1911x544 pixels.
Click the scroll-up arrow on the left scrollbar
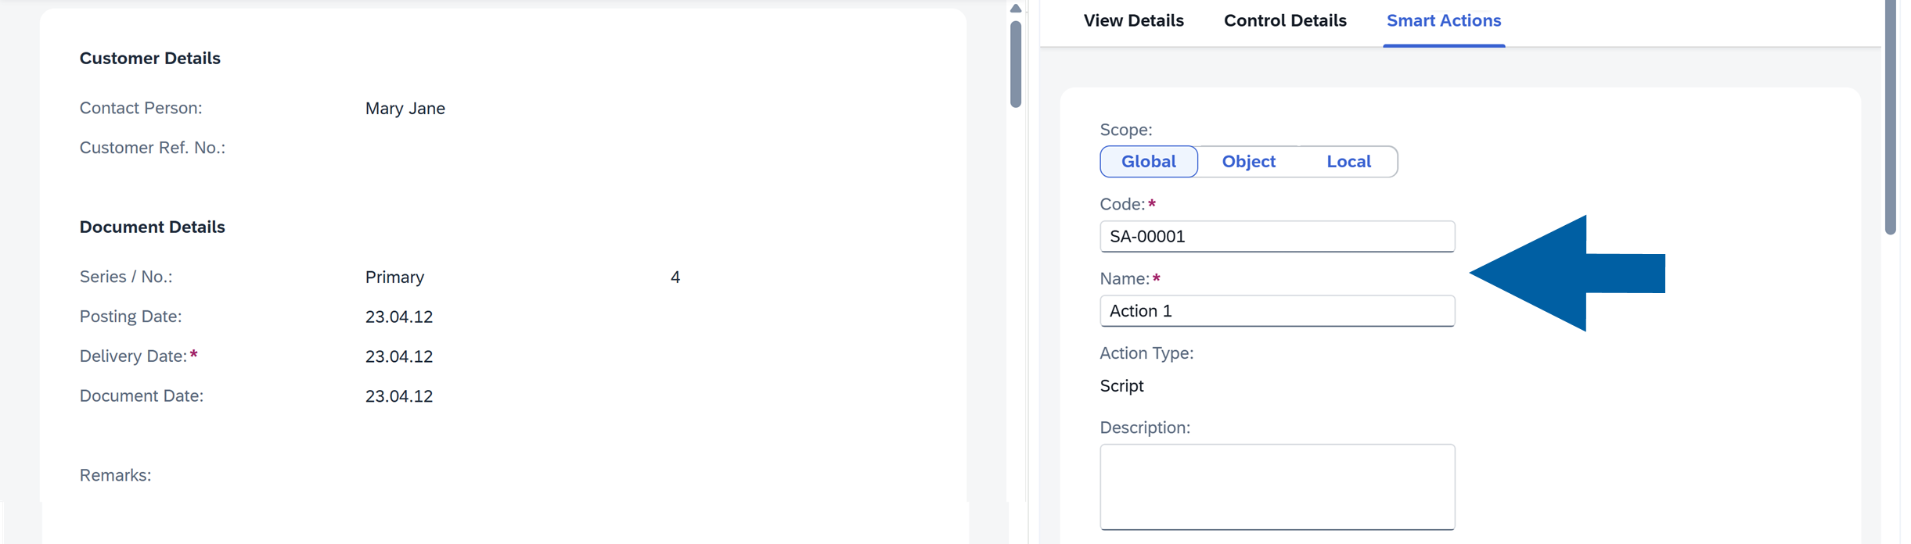click(1015, 7)
